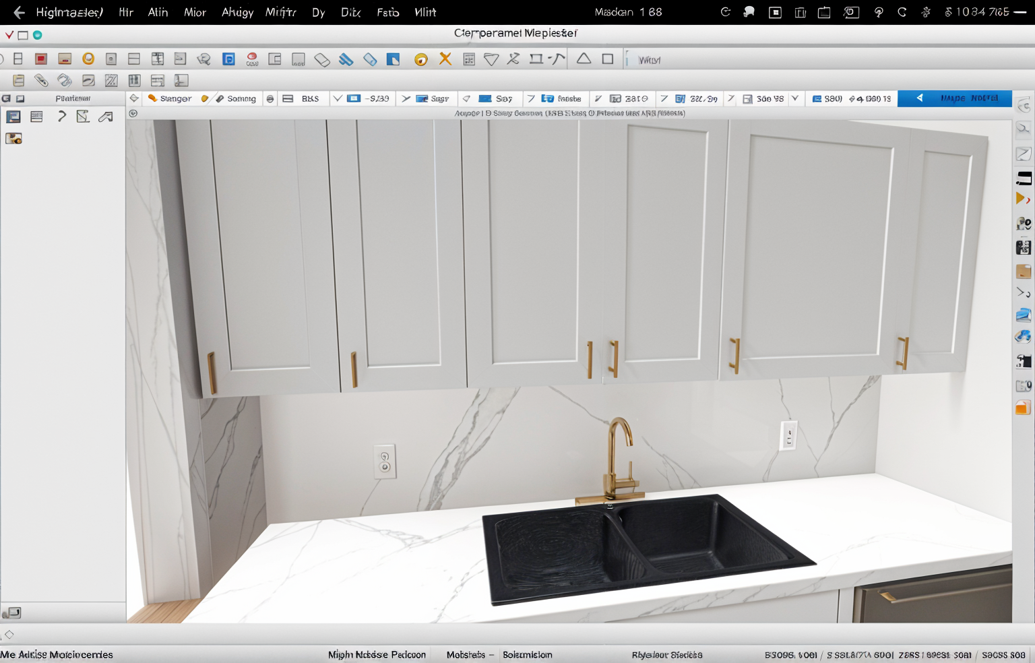1035x663 pixels.
Task: Click the blue brush stroke tool icon
Action: pyautogui.click(x=346, y=60)
